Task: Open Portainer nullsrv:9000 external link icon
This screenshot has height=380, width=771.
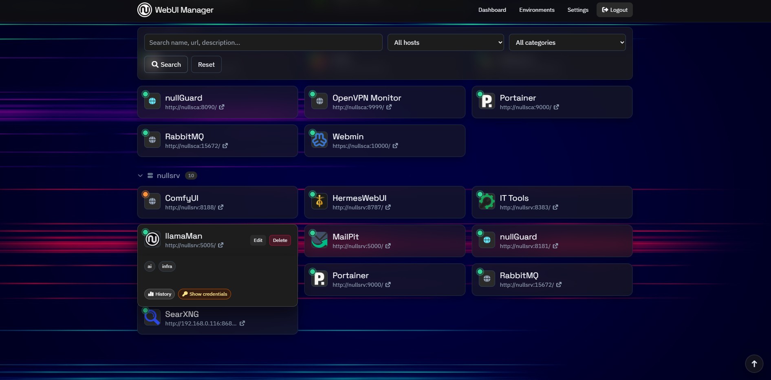Action: (388, 285)
